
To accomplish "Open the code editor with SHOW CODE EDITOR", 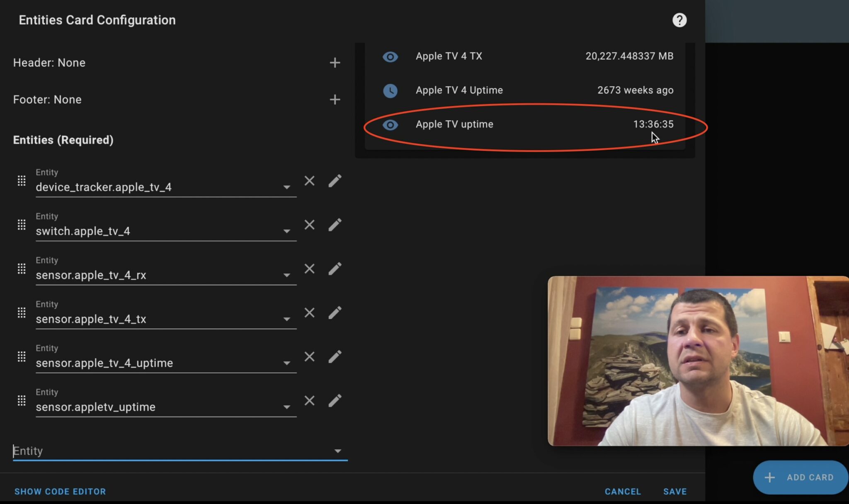I will click(x=60, y=491).
